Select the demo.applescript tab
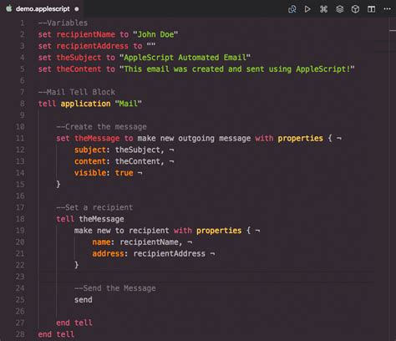Screen dimensions: 396x341 point(42,9)
